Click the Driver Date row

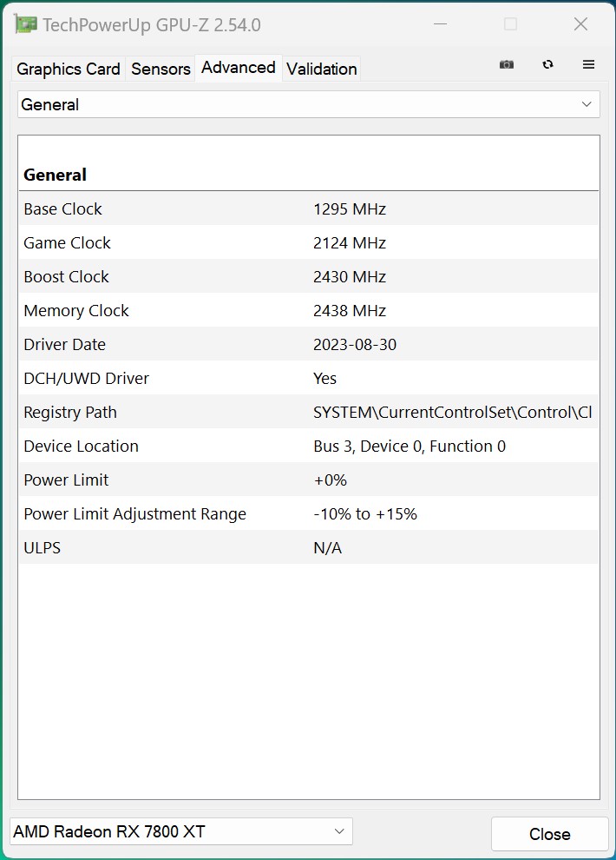308,345
